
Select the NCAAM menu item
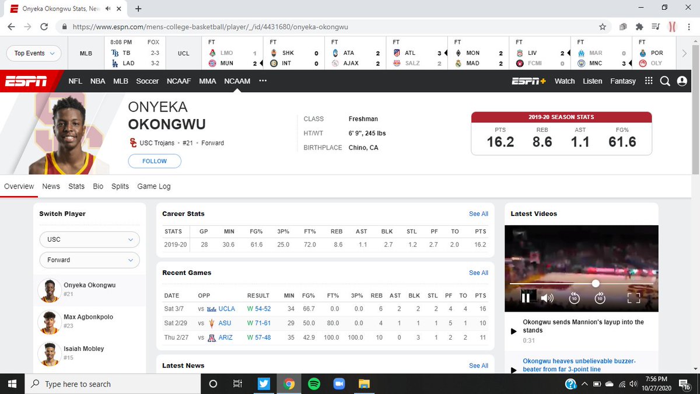(x=237, y=81)
